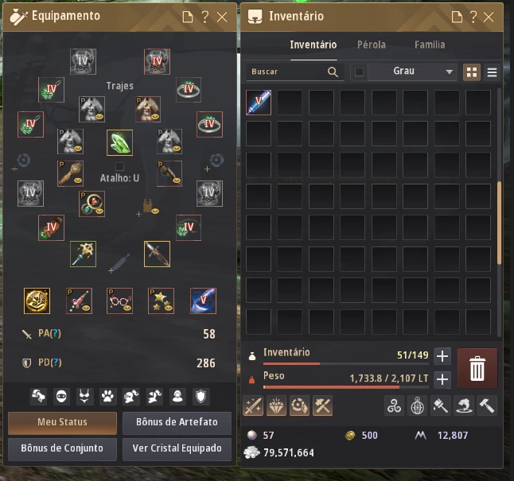Switch inventory to grid view
Image resolution: width=514 pixels, height=481 pixels.
(x=472, y=72)
